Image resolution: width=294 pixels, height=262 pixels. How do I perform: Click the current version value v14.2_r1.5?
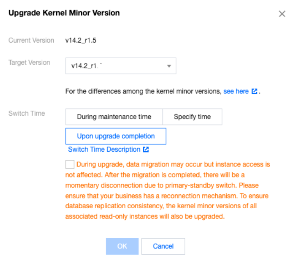pos(81,41)
